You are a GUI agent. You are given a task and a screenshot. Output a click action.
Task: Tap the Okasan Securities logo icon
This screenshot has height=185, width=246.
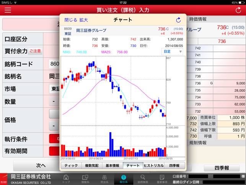pos(4,179)
